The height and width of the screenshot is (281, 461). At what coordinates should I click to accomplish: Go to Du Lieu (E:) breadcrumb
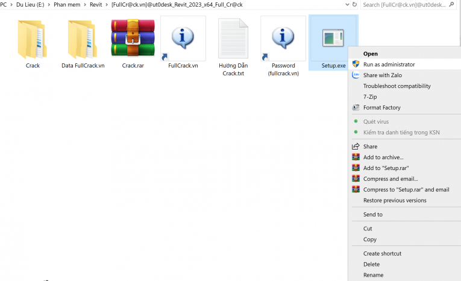(x=30, y=5)
